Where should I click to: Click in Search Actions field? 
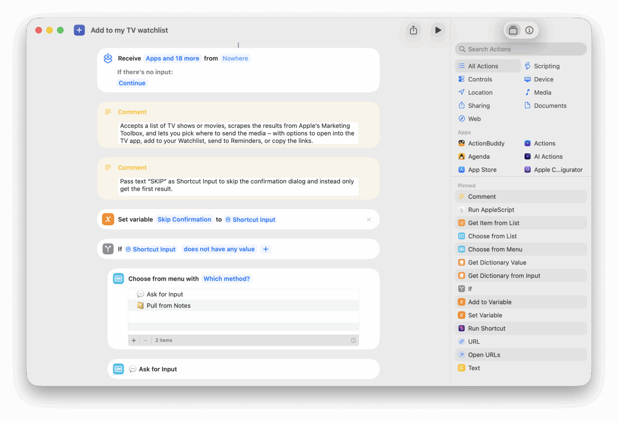pos(521,49)
